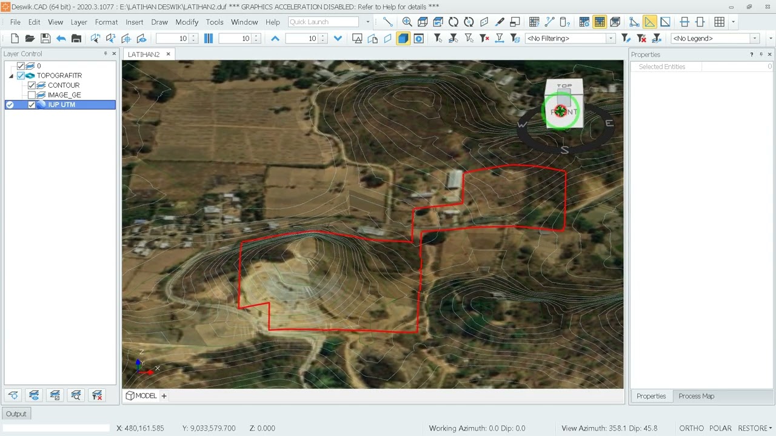Open the No Filtering dropdown
This screenshot has width=776, height=436.
610,38
